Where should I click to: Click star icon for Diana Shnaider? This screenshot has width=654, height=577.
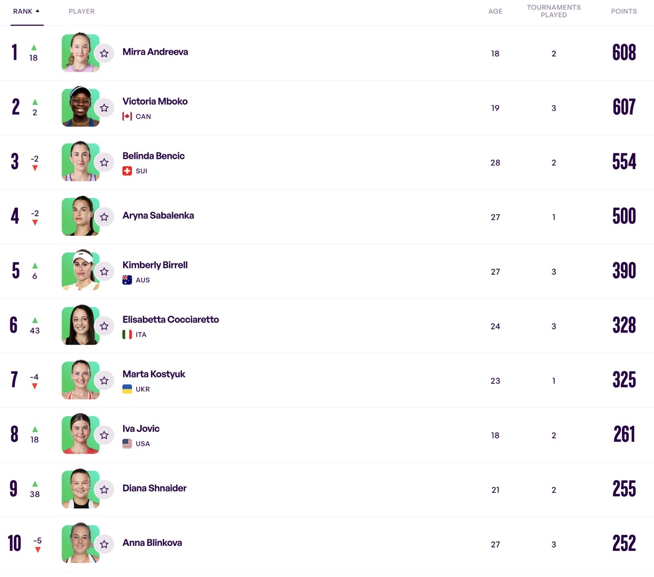(104, 490)
